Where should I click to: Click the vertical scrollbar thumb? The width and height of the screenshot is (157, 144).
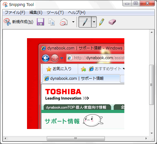(x=151, y=85)
